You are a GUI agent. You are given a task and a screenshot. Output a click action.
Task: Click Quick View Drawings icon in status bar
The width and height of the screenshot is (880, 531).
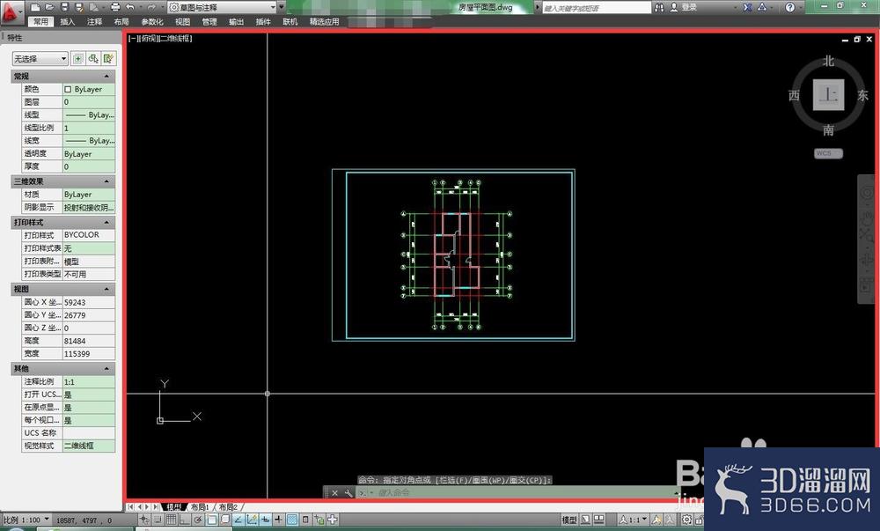pos(598,520)
